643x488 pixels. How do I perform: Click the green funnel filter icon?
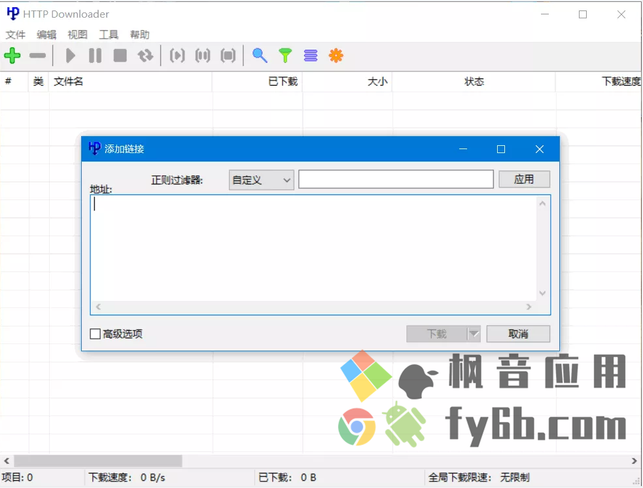click(x=285, y=56)
